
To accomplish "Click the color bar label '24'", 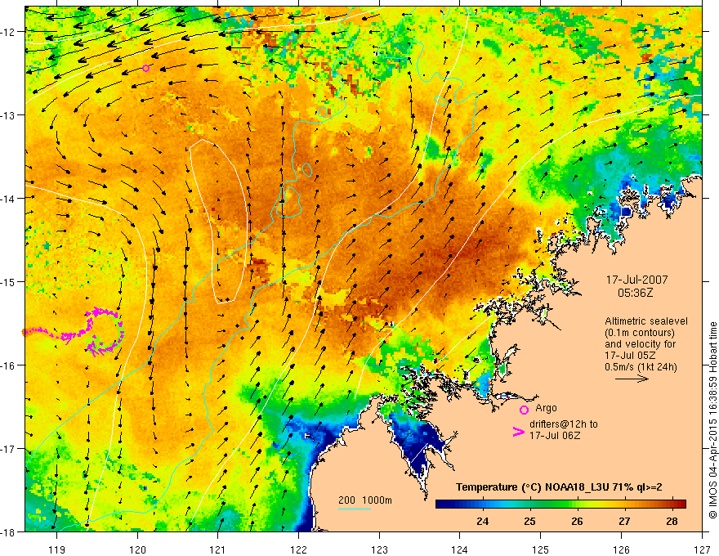I will (x=482, y=521).
